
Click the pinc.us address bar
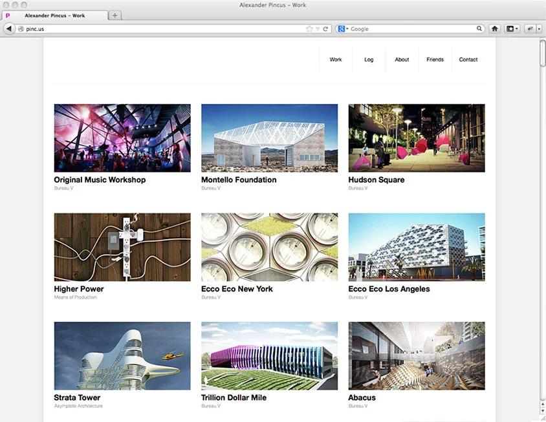click(x=160, y=29)
